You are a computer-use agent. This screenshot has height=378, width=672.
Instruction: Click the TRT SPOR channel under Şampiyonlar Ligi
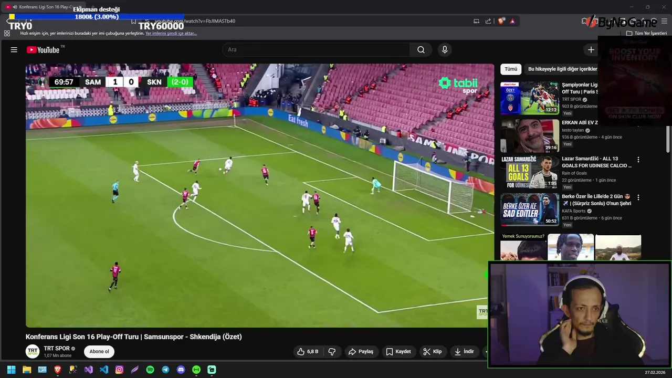(x=572, y=99)
